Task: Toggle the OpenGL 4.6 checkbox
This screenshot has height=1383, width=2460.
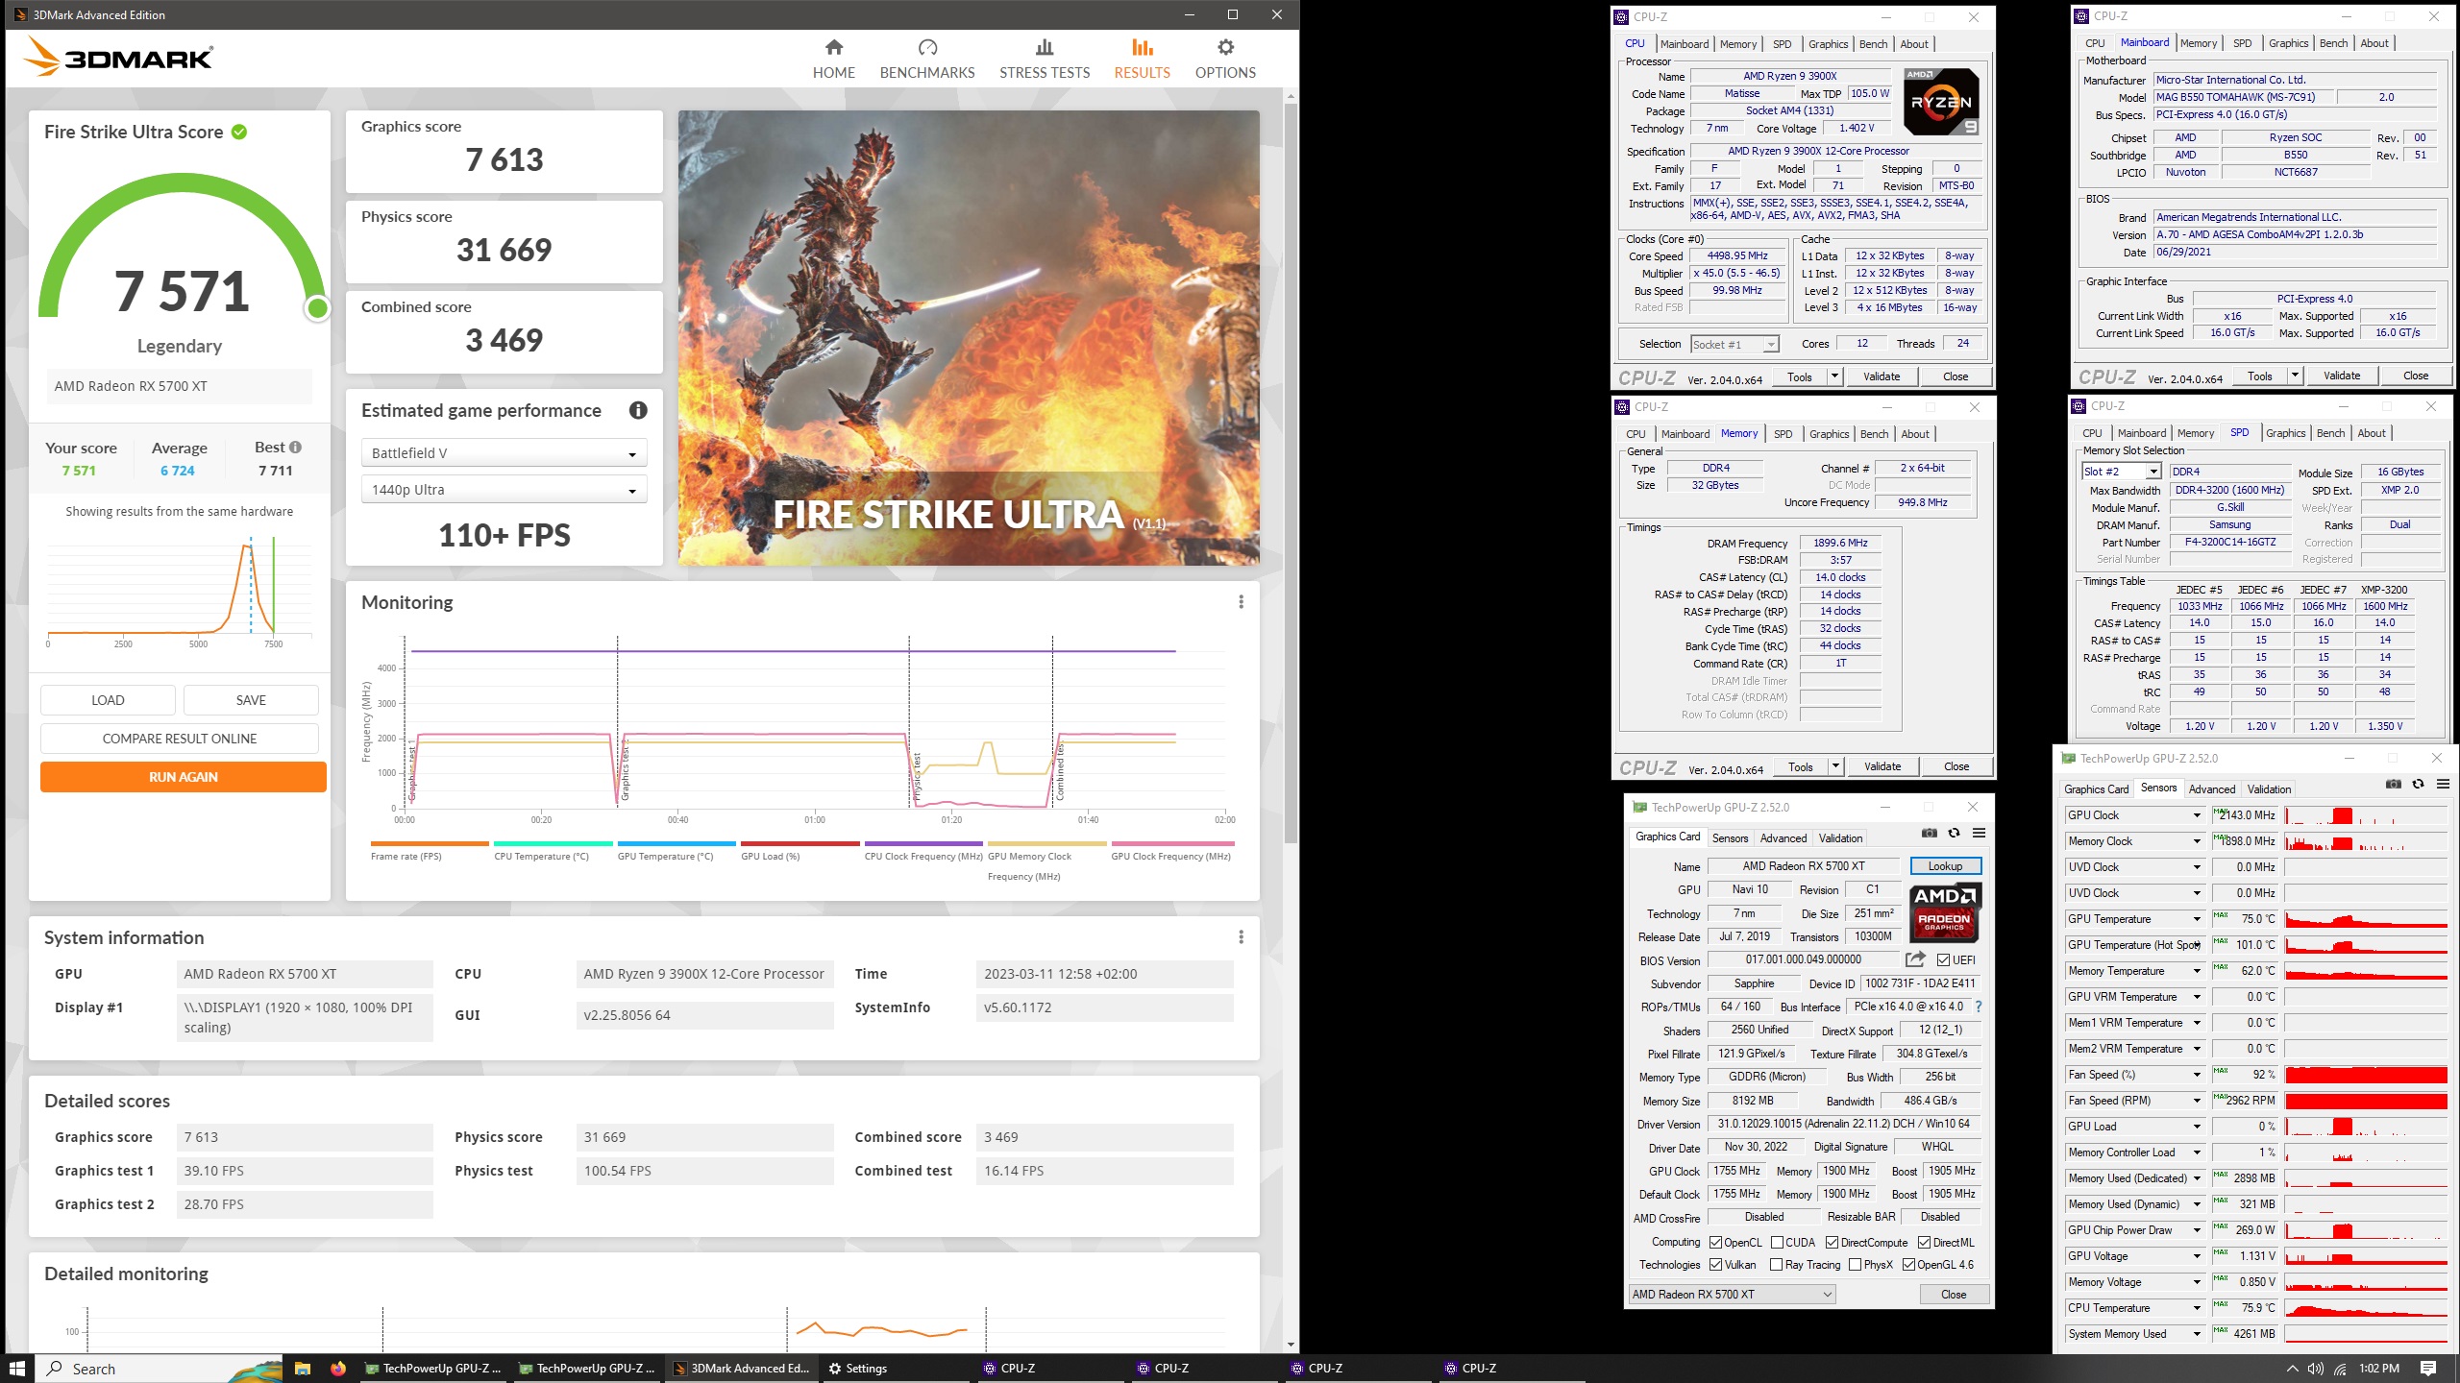Action: point(1908,1264)
